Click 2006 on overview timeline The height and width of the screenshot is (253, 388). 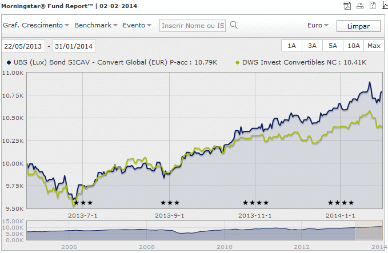pos(69,247)
